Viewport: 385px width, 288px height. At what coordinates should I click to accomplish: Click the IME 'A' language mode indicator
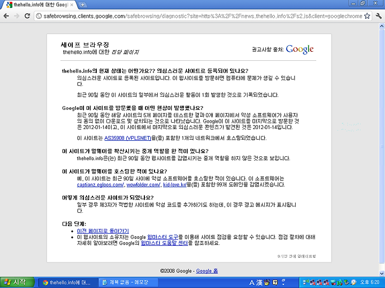pyautogui.click(x=252, y=283)
